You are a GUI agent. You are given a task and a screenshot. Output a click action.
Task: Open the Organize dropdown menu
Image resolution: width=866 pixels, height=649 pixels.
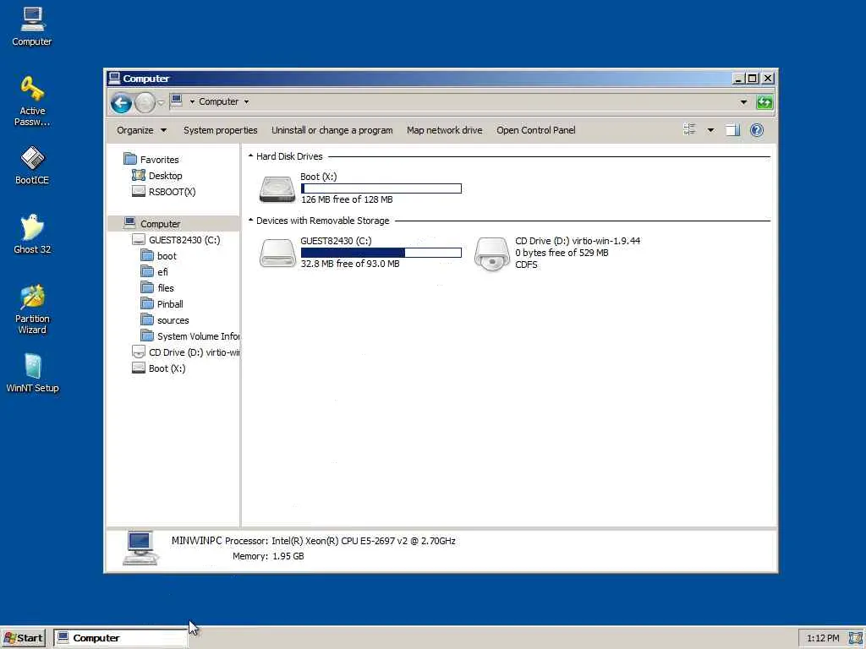tap(141, 130)
